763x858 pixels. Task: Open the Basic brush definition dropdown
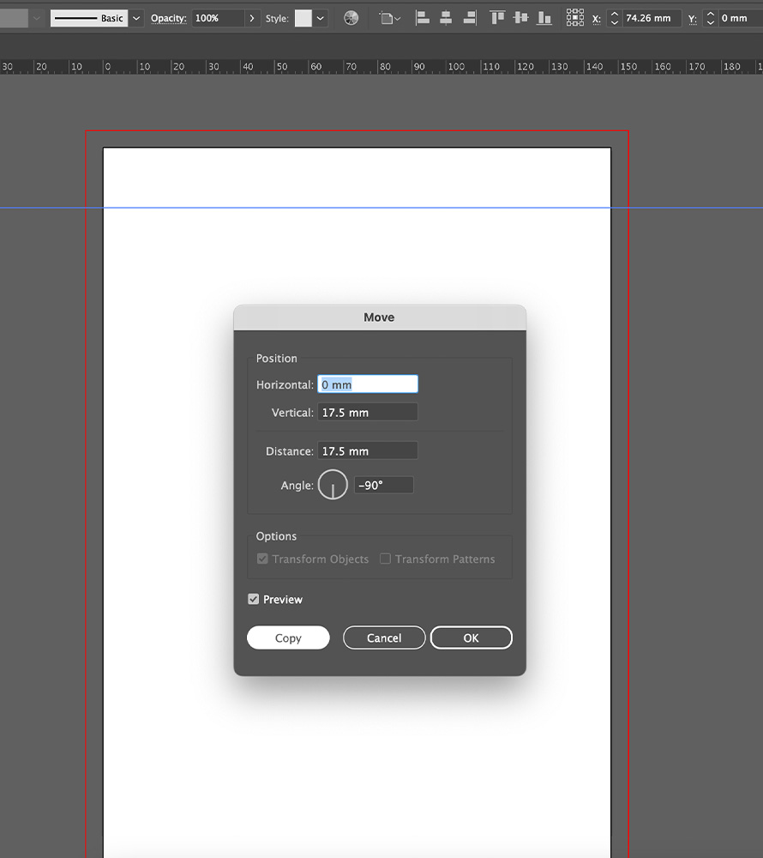(136, 18)
